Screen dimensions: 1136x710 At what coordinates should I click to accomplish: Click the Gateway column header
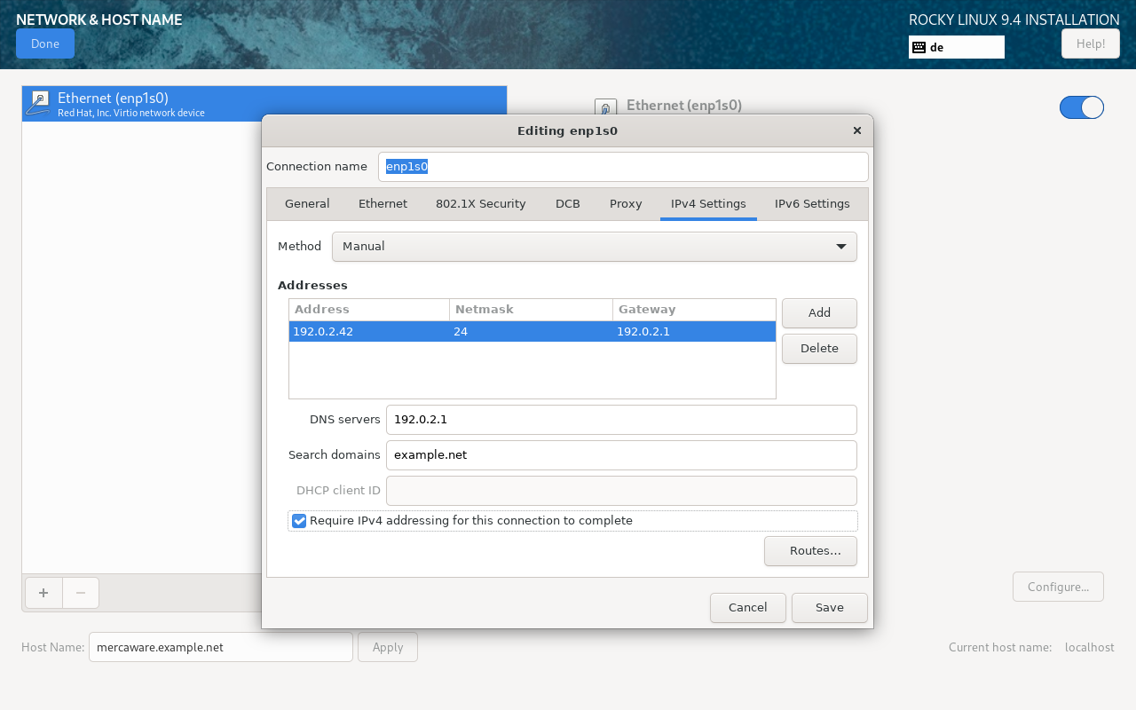point(694,310)
